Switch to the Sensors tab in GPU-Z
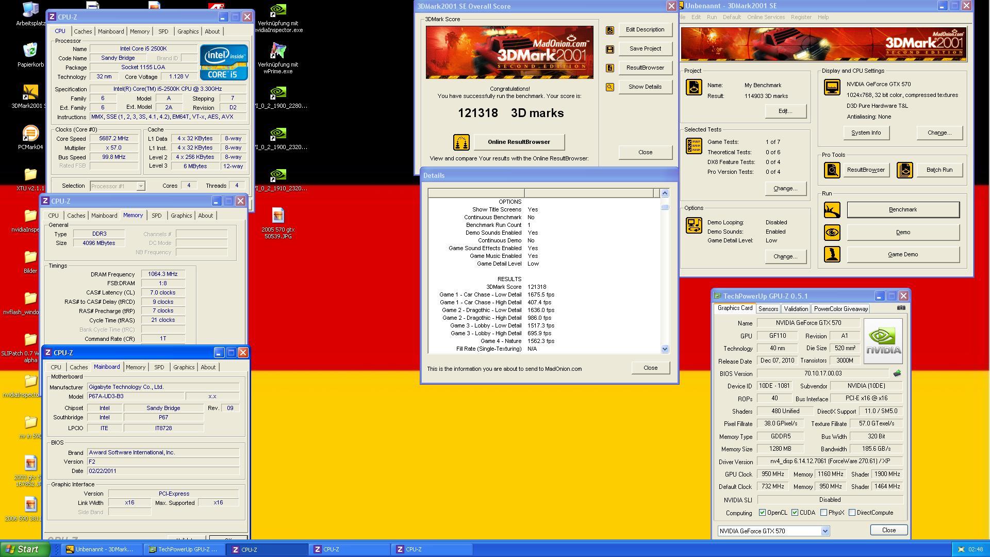990x557 pixels. click(x=768, y=309)
